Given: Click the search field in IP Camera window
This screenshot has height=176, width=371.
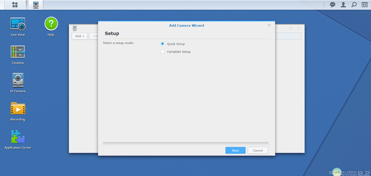Looking at the screenshot, I should coord(288,36).
